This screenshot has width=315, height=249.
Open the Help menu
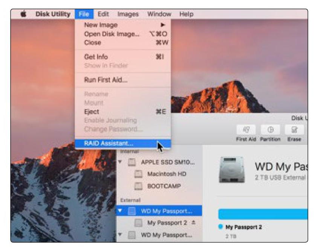click(x=187, y=14)
